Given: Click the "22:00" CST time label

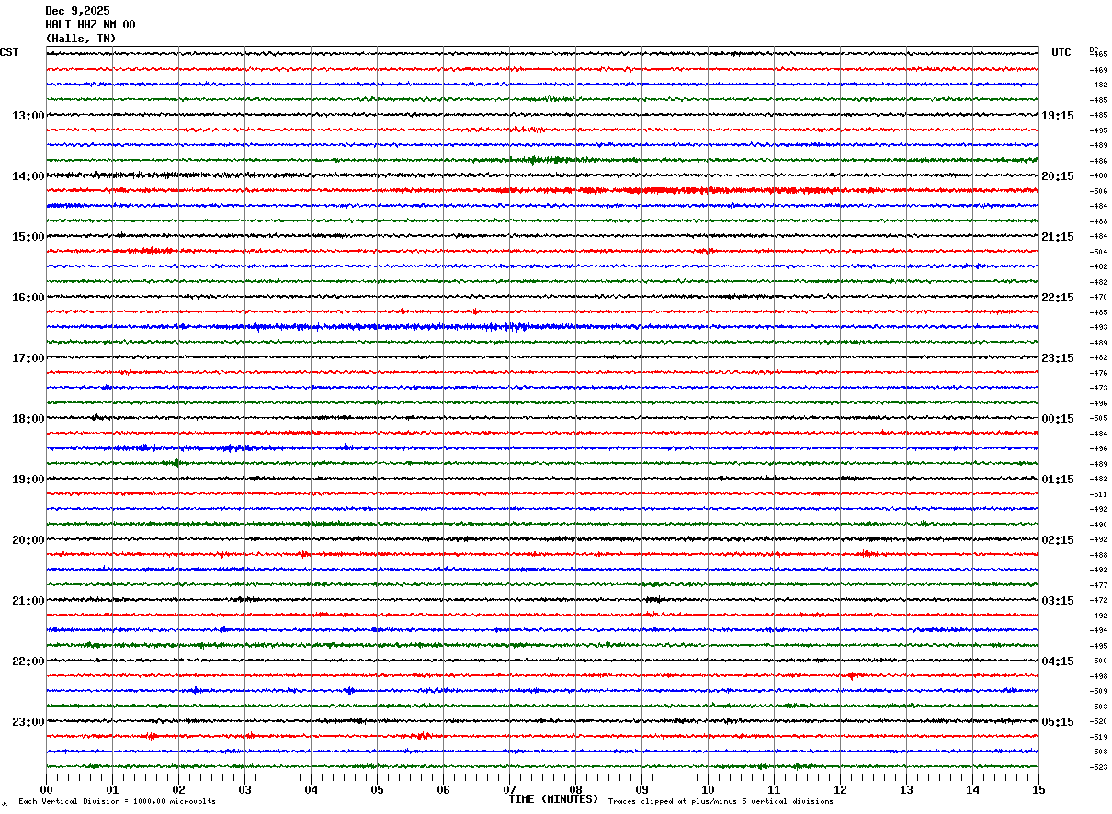Looking at the screenshot, I should point(28,661).
